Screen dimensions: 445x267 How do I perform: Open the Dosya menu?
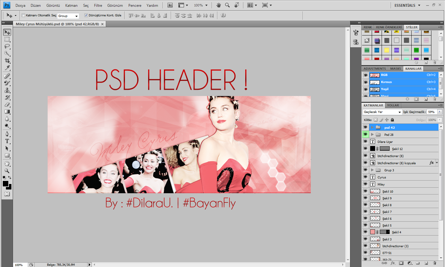tap(20, 6)
